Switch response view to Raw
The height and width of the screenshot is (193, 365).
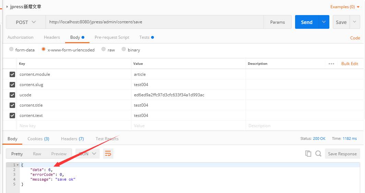pos(37,154)
